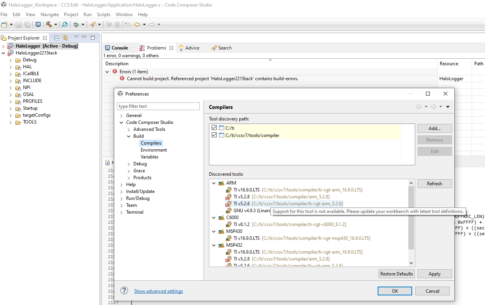The height and width of the screenshot is (305, 485).
Task: Save the current file with the Save icon
Action: (18, 24)
